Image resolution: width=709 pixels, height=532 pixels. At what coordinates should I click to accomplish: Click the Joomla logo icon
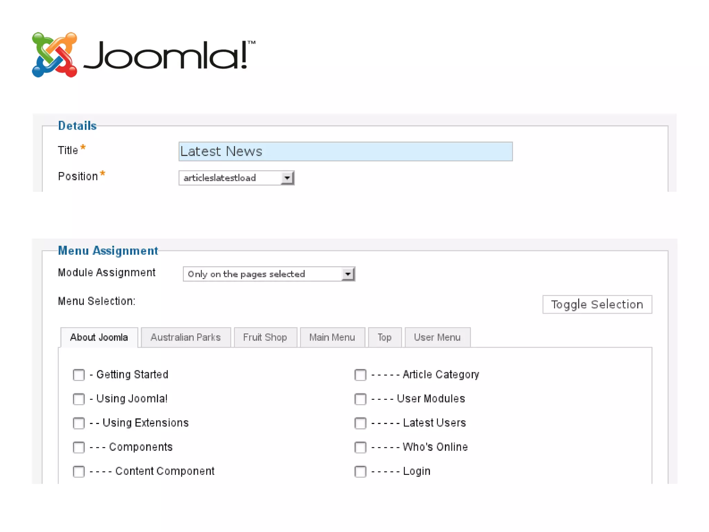tap(54, 55)
